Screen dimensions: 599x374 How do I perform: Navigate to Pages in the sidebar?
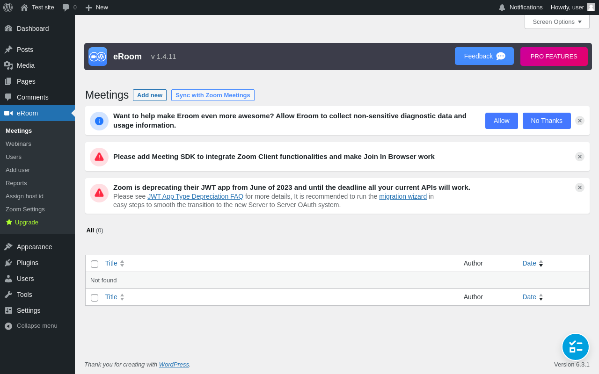point(37,81)
